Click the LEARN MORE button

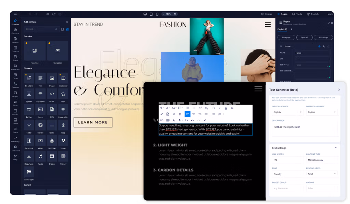click(x=93, y=122)
